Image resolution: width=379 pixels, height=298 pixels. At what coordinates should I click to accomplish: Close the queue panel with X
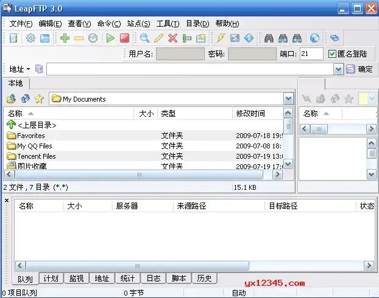pyautogui.click(x=7, y=200)
